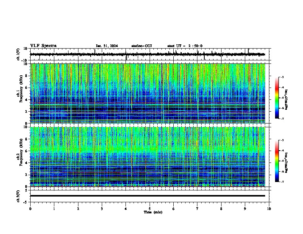Click the log(PSD) label beside ch.2 colorbar

287,163
